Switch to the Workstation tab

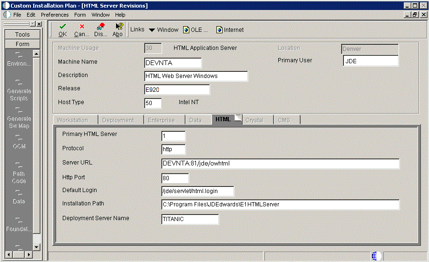click(x=75, y=120)
